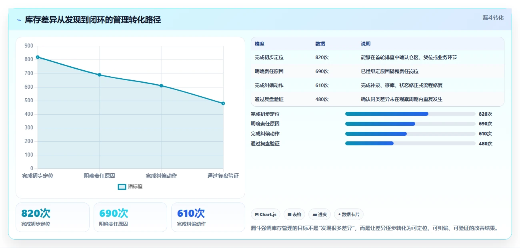This screenshot has height=248, width=520.
Task: Click the footer note starting with 漏斗强调库存管理
Action: 374,228
